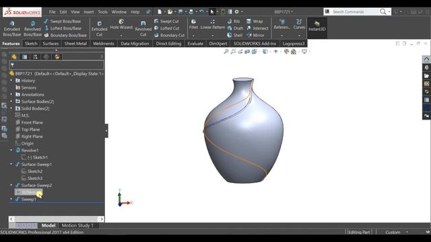The image size is (431, 242).
Task: Select the Wrap tool
Action: coord(255,21)
